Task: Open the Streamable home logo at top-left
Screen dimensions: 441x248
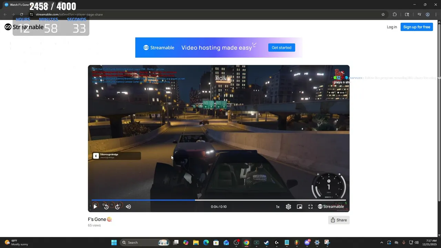Action: [x=24, y=27]
